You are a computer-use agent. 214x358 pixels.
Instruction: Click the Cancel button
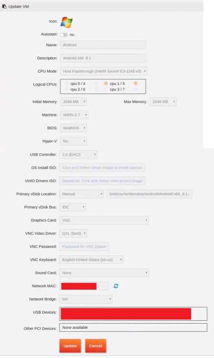click(x=95, y=346)
